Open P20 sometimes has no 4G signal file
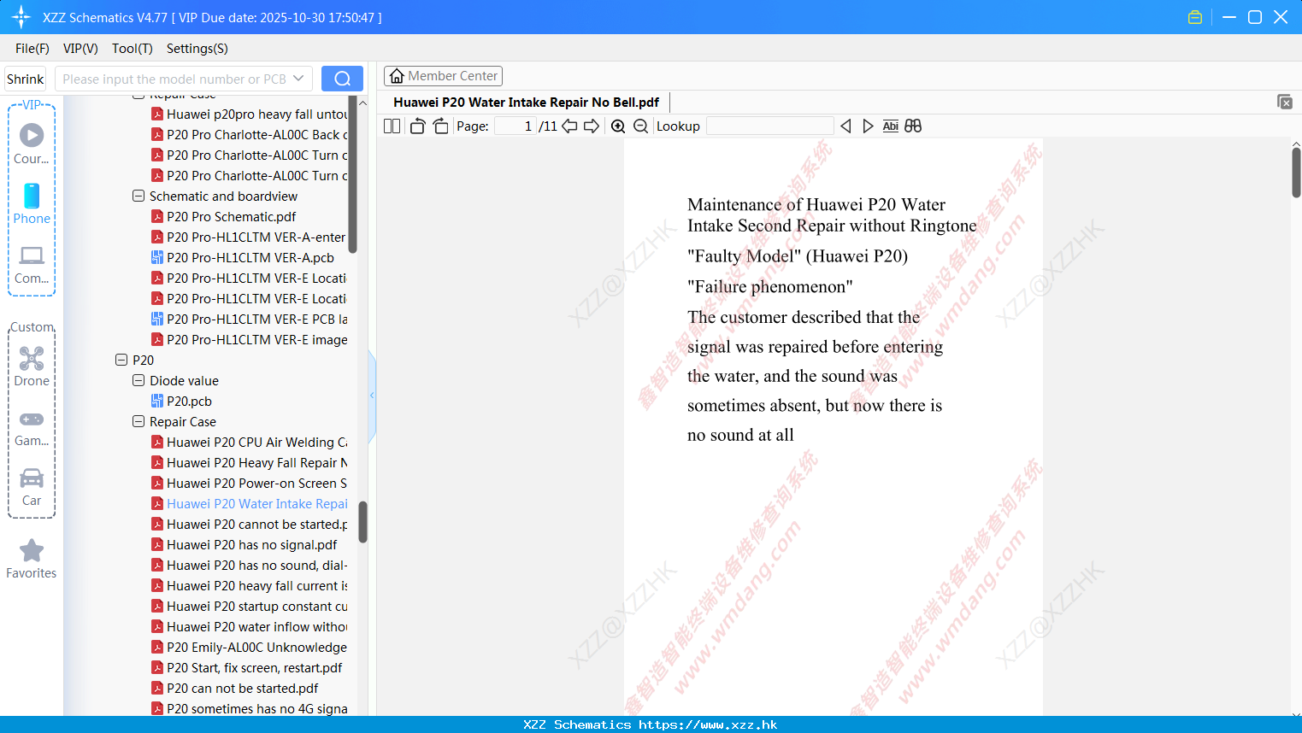This screenshot has height=733, width=1302. pyautogui.click(x=249, y=708)
